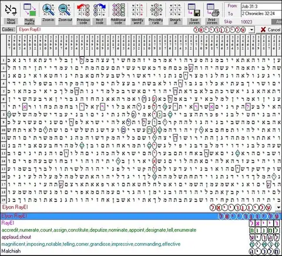The image size is (282, 256).
Task: Click row number 1 header of matrix
Action: click(x=4, y=60)
